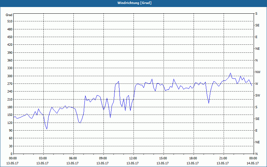Click the 330 y-axis label
The width and height of the screenshot is (267, 167).
(10, 68)
